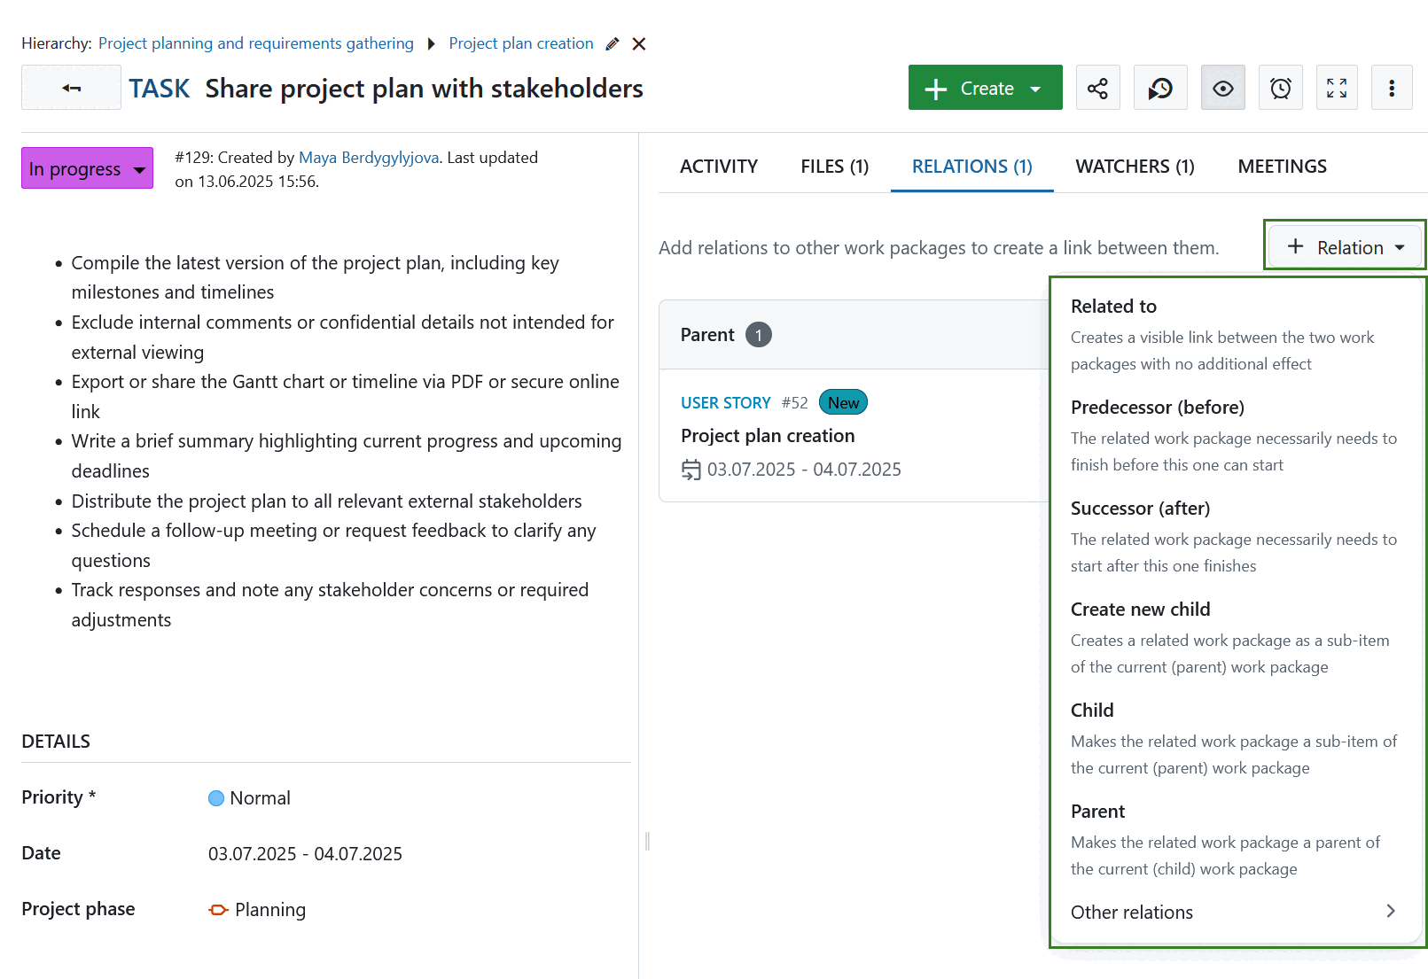The width and height of the screenshot is (1428, 979).
Task: Set a reminder with the alarm clock icon
Action: [1279, 87]
